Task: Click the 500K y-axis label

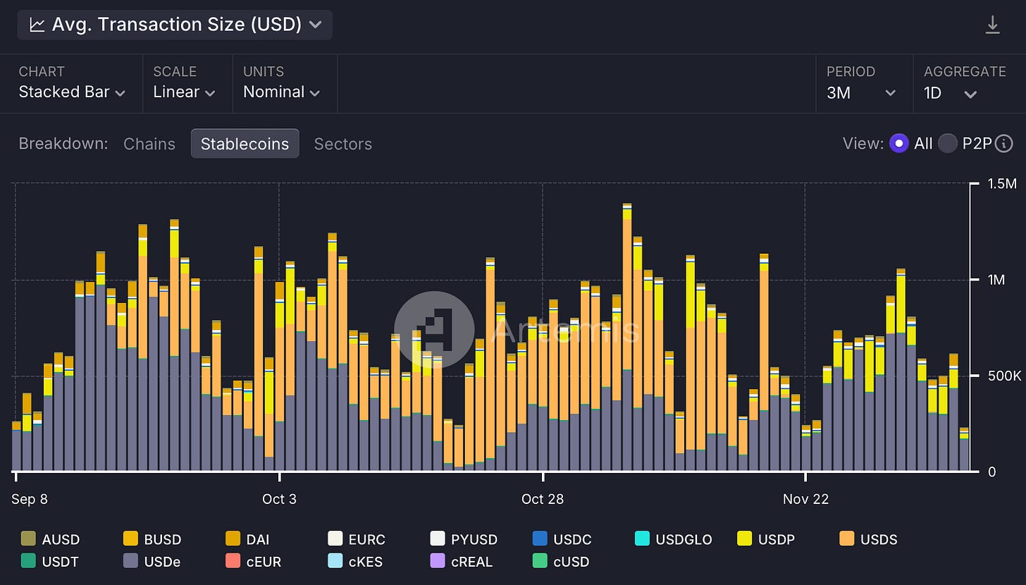Action: point(1004,376)
